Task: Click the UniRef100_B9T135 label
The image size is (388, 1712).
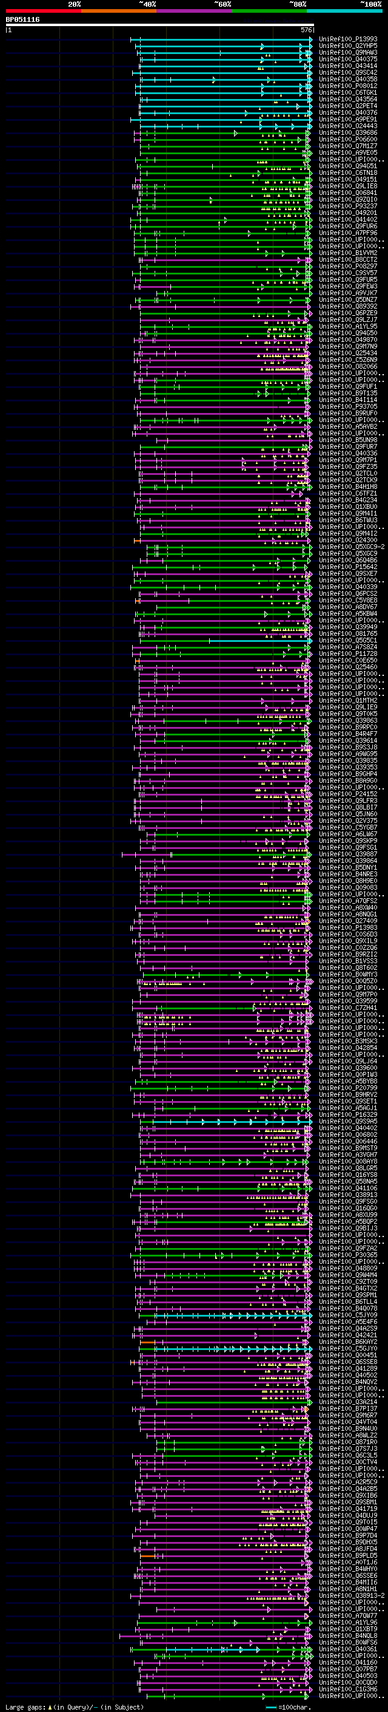Action: tap(348, 394)
